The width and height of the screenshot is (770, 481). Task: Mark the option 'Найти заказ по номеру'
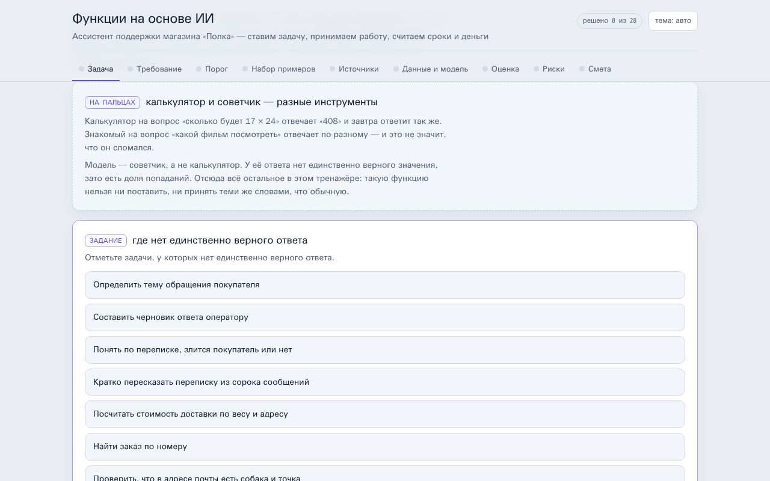[385, 447]
